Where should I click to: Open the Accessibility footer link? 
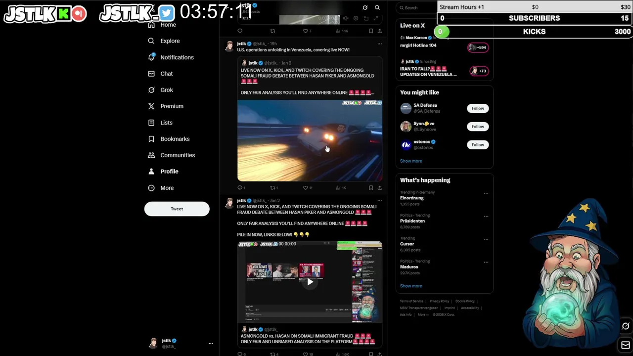coord(470,308)
